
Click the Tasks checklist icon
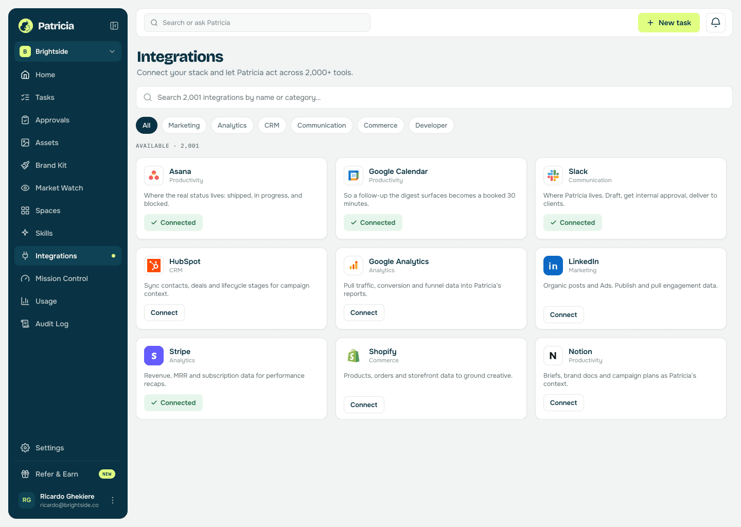(25, 97)
